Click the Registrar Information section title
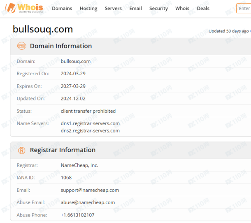 (63, 150)
